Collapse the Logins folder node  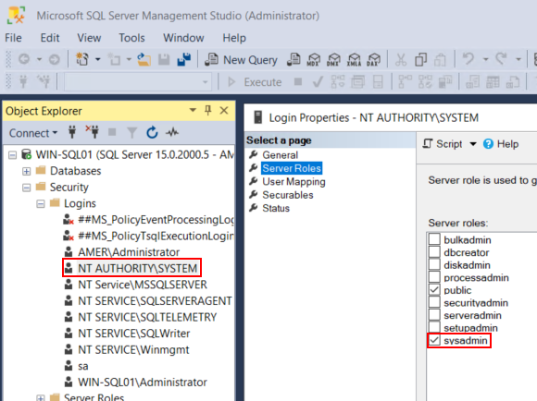coord(41,204)
